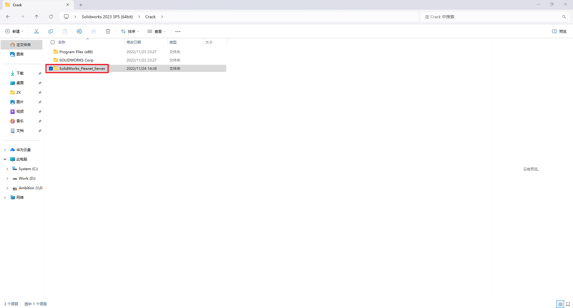Open 下载 in the sidebar
The height and width of the screenshot is (308, 573).
20,73
